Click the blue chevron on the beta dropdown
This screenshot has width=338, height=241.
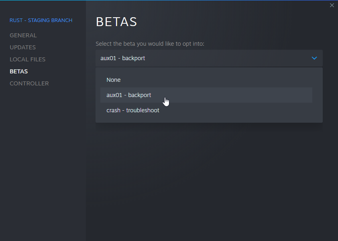[x=314, y=58]
